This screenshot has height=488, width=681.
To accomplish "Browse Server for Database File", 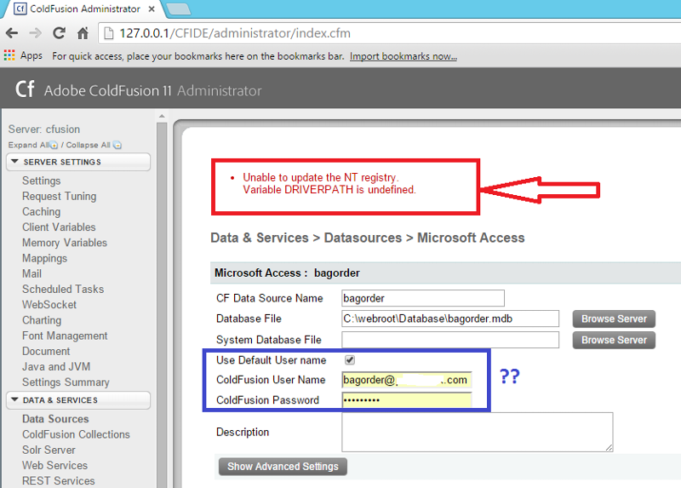I will (x=614, y=319).
